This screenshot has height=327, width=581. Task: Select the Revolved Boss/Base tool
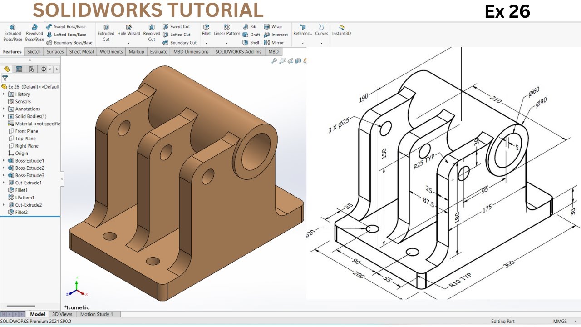pos(34,33)
